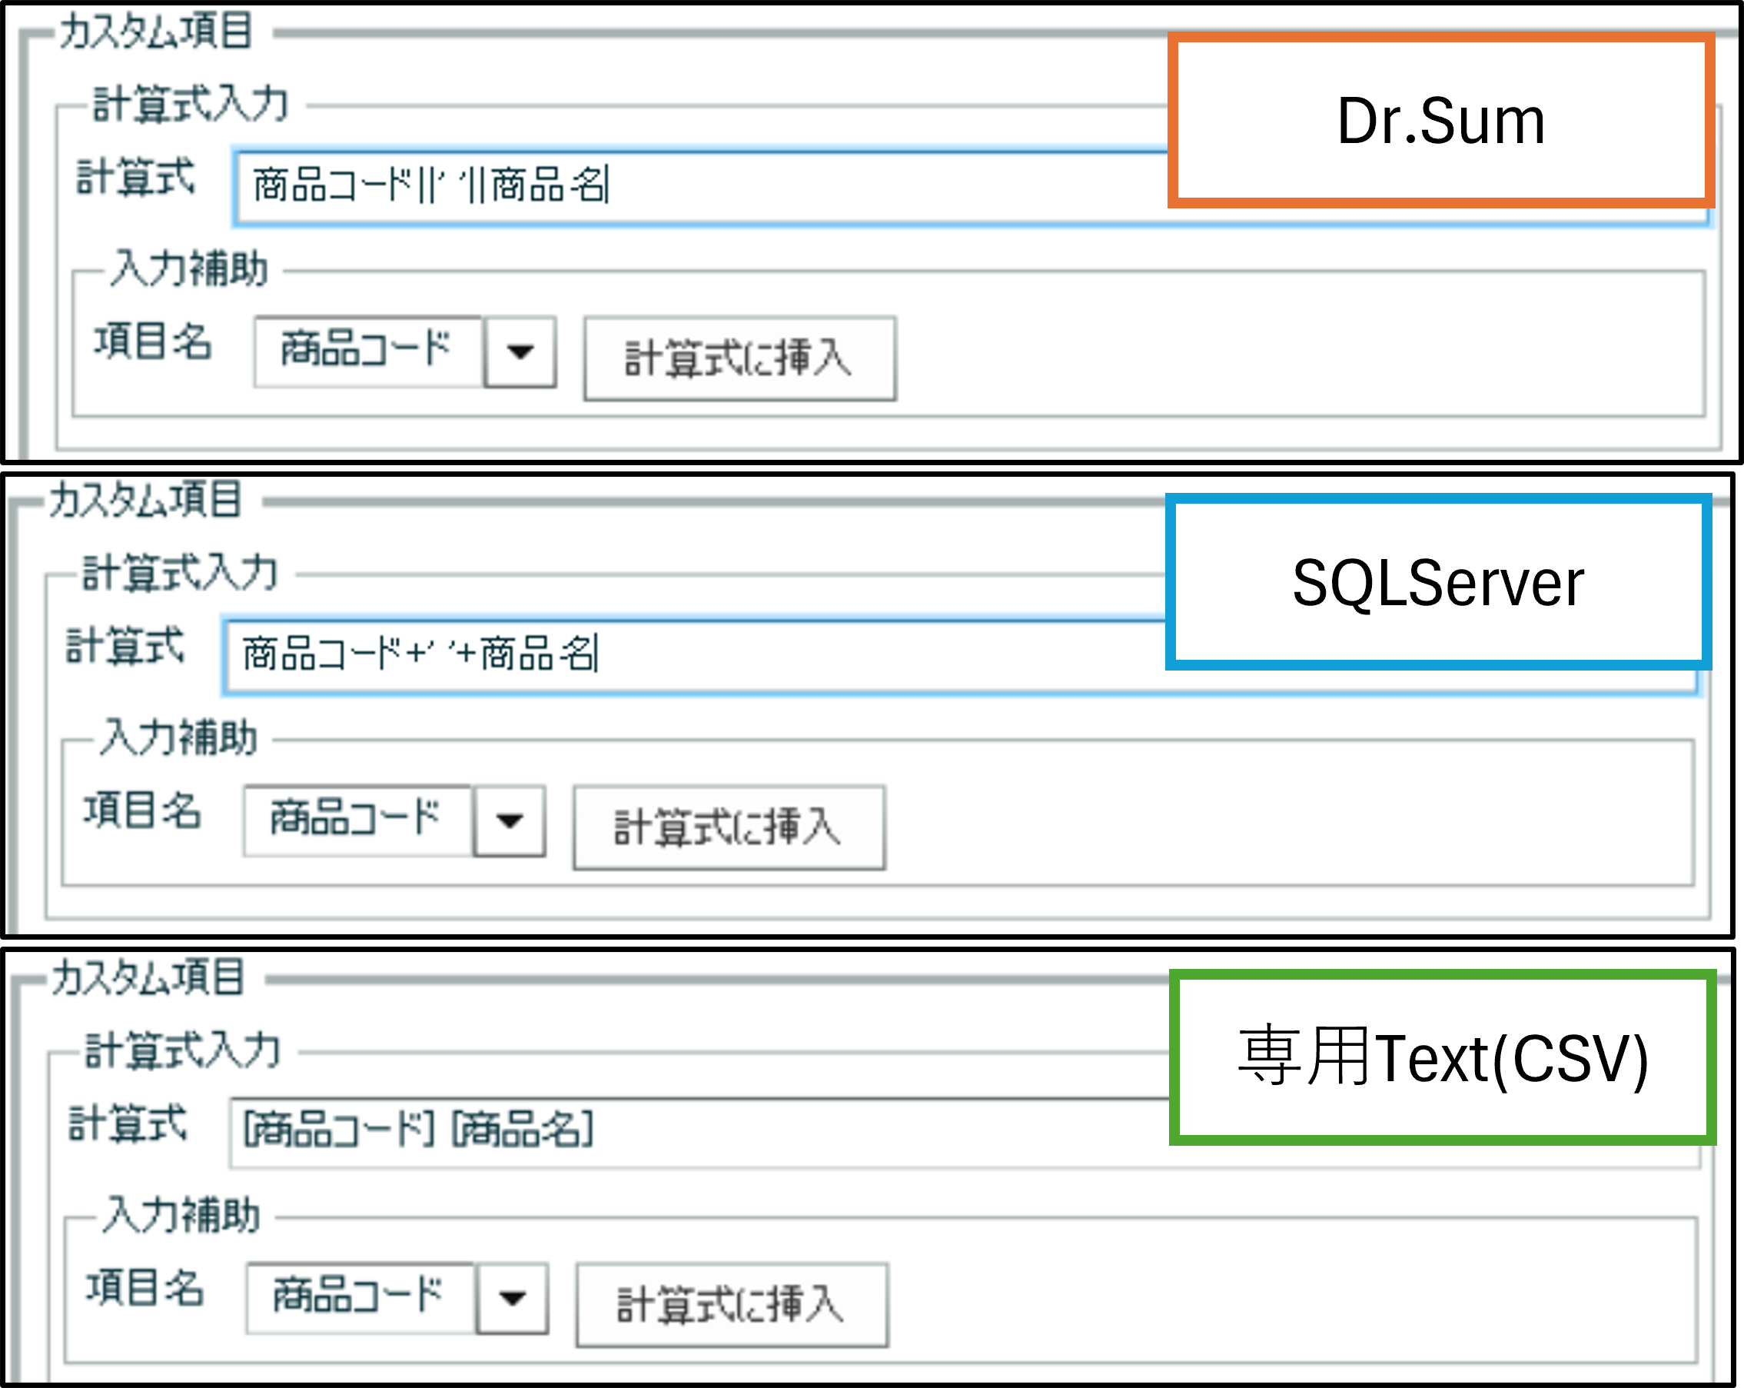1744x1388 pixels.
Task: Click the 計算式入力 group title in SQLServer panel
Action: click(x=181, y=573)
